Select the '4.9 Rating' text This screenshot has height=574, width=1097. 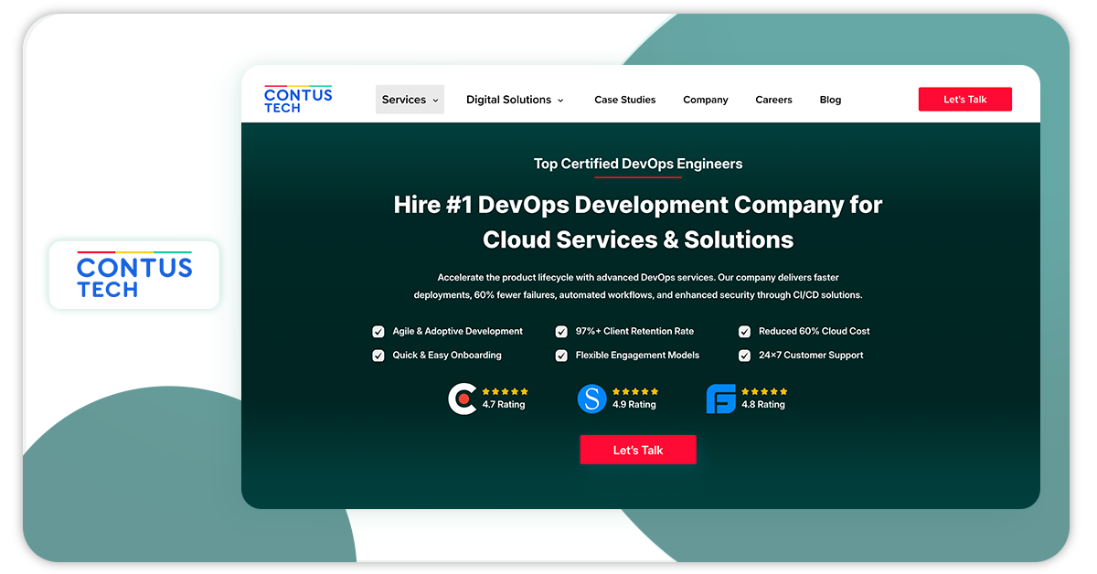click(x=634, y=404)
